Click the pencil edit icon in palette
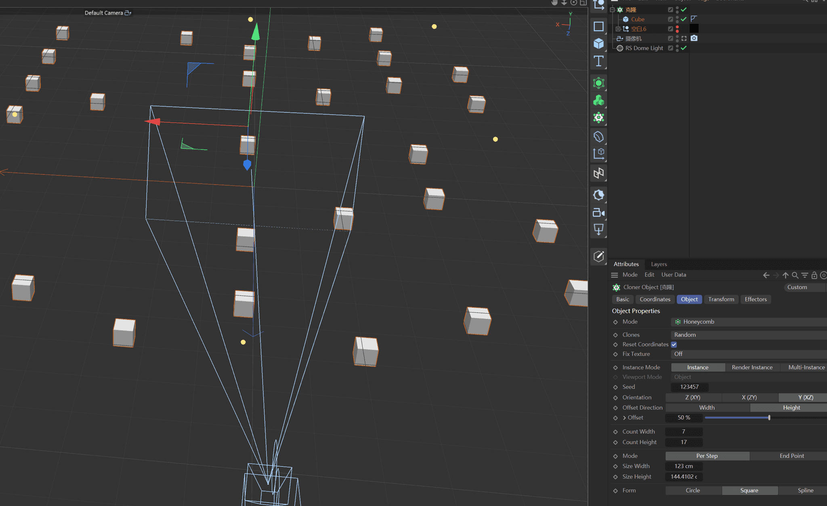Image resolution: width=827 pixels, height=506 pixels. coord(598,256)
